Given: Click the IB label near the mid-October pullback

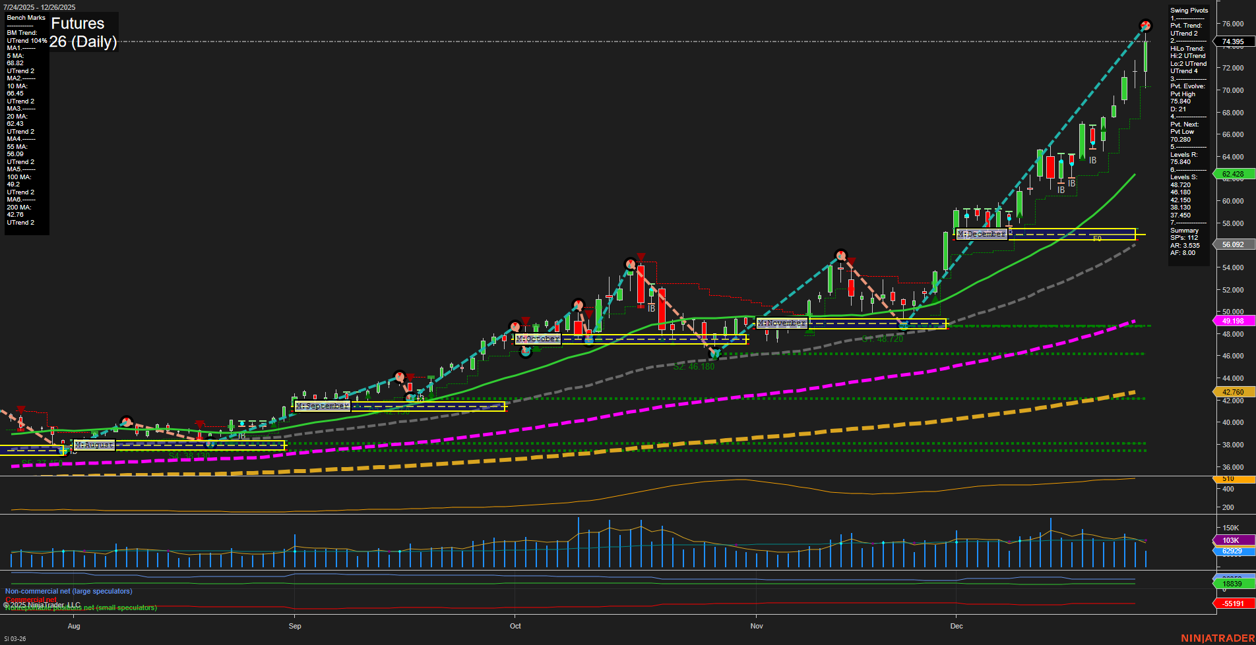Looking at the screenshot, I should click(x=652, y=307).
